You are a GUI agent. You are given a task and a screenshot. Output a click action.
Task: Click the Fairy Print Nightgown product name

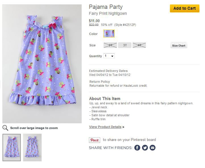pos(108,13)
